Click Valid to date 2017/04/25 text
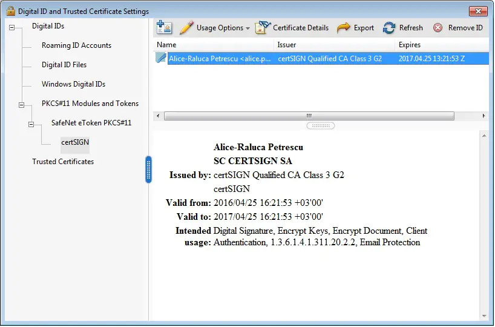This screenshot has height=327, width=495. 268,217
